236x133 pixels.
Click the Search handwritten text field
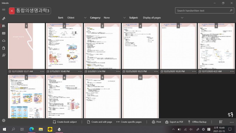tap(202, 11)
